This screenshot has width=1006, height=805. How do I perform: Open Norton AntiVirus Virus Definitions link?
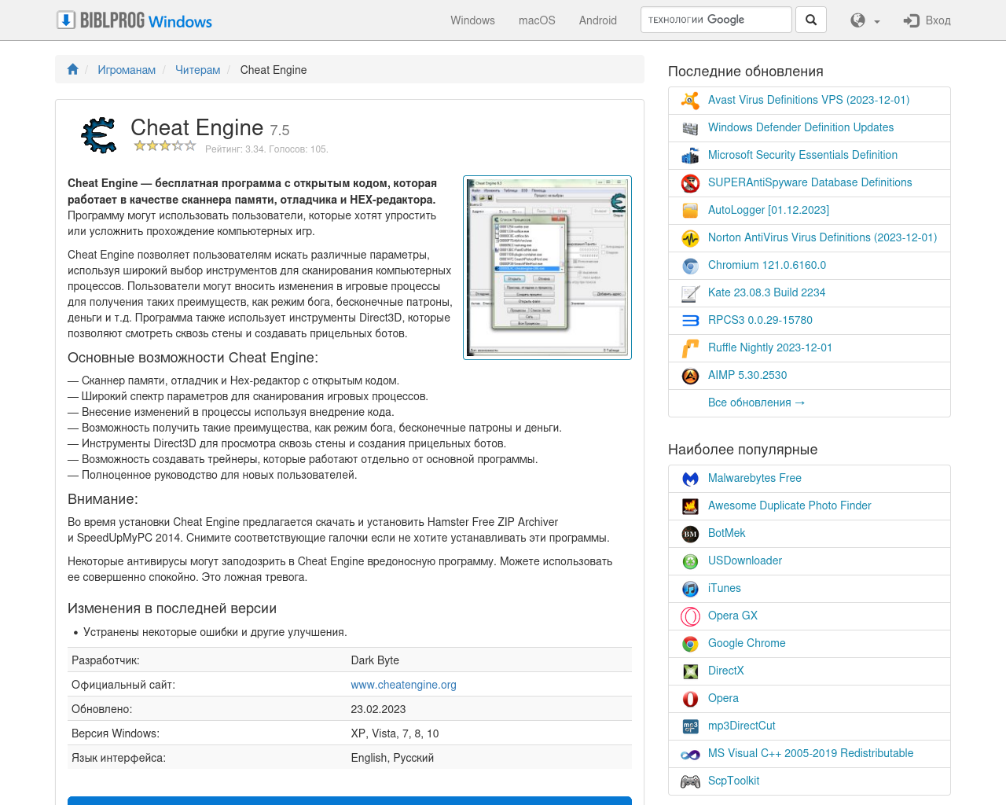pos(823,237)
